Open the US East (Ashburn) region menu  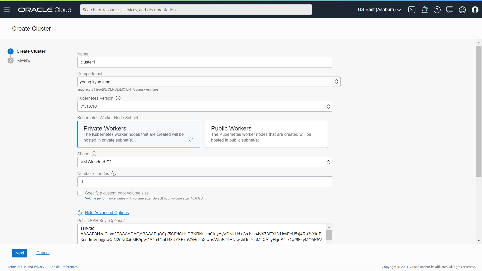380,10
